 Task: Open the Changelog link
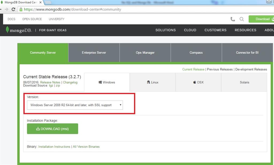click(70, 82)
